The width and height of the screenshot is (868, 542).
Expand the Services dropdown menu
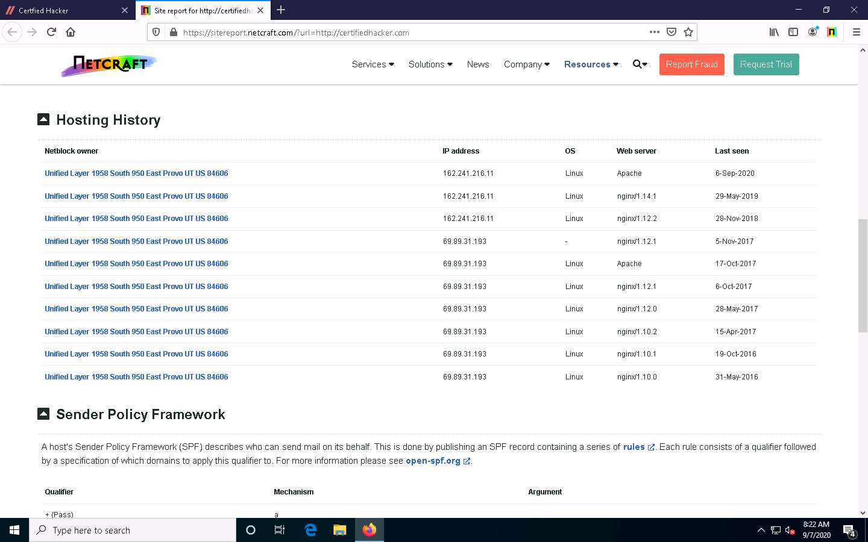373,64
